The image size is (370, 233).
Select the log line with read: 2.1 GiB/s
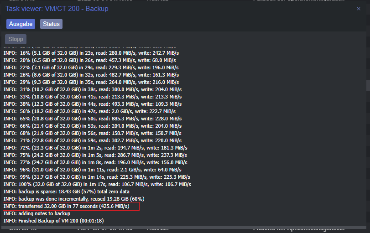pyautogui.click(x=93, y=170)
